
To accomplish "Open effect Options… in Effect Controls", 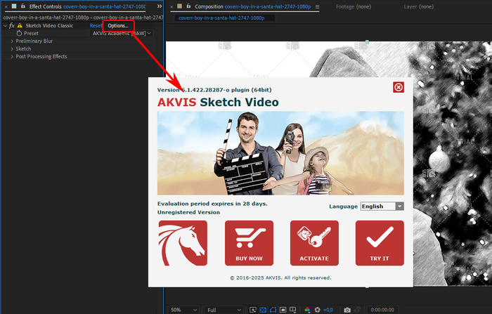I will click(118, 26).
